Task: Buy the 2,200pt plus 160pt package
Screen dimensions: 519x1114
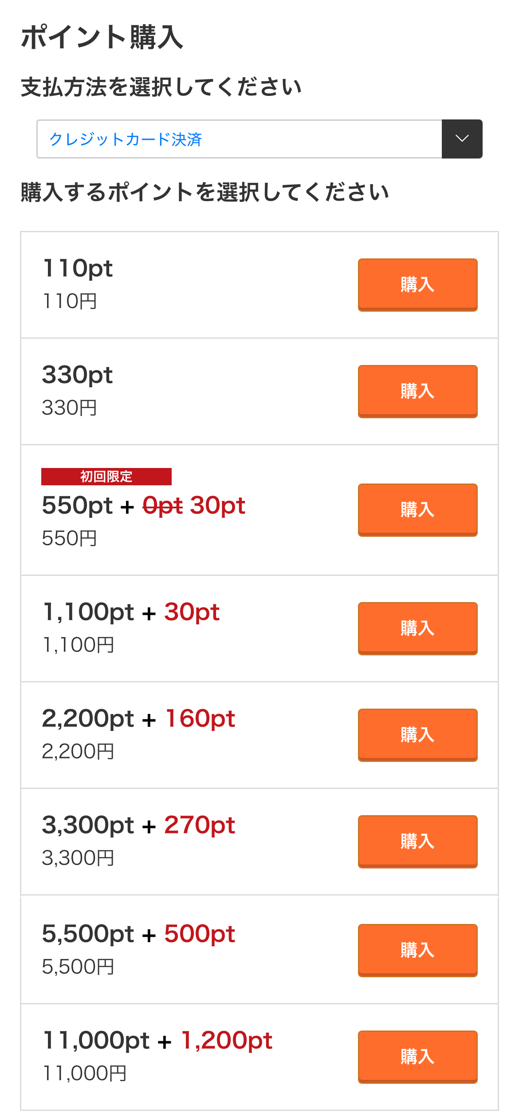Action: pyautogui.click(x=417, y=735)
